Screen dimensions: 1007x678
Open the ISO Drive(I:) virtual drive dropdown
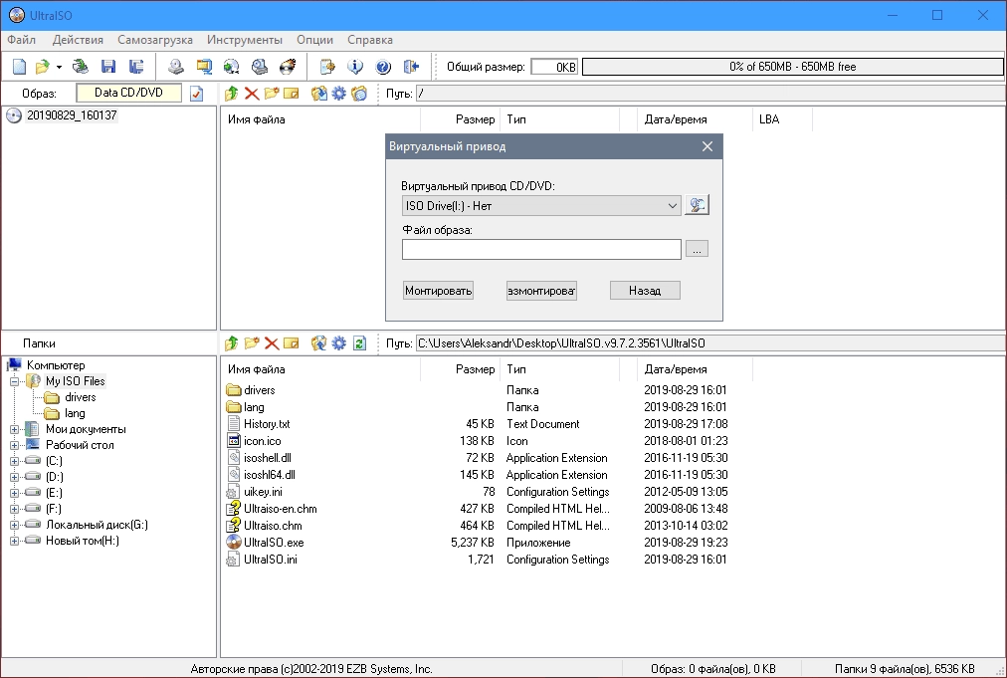tap(541, 206)
